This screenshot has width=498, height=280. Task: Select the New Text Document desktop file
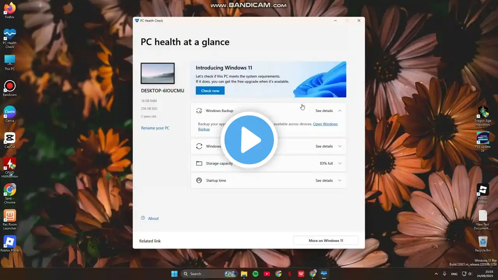(x=483, y=220)
